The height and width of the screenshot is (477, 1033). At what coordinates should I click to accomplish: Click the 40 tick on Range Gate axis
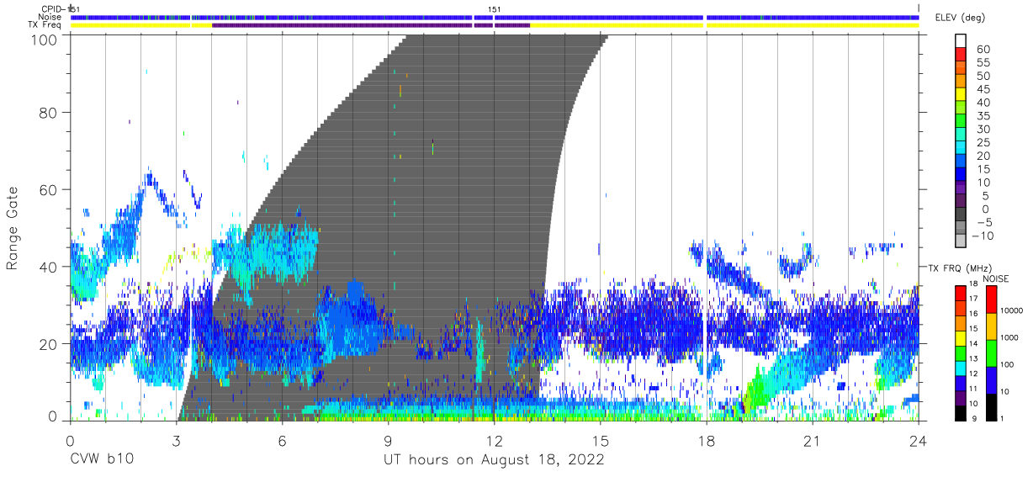click(49, 267)
